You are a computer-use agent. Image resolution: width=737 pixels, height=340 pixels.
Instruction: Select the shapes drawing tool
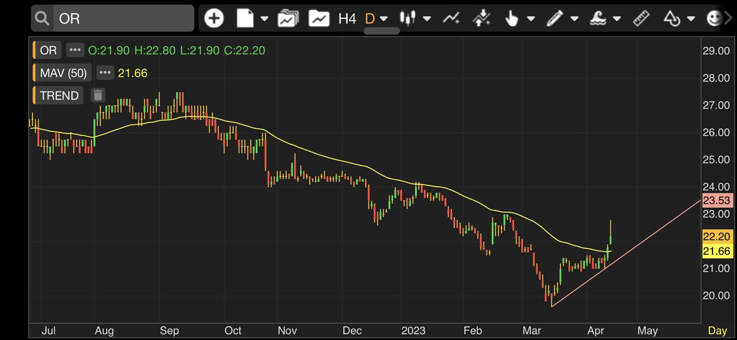672,18
